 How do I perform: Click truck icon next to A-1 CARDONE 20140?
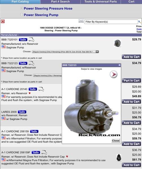click(x=41, y=89)
